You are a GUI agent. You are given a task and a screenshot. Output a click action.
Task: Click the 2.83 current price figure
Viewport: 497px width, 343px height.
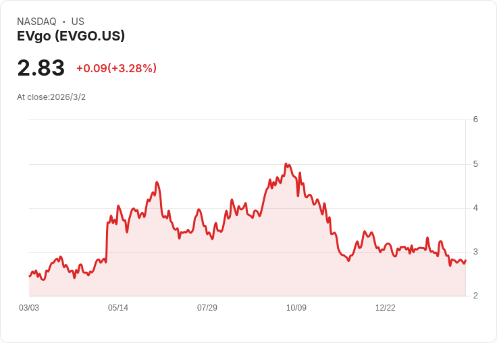(x=41, y=68)
